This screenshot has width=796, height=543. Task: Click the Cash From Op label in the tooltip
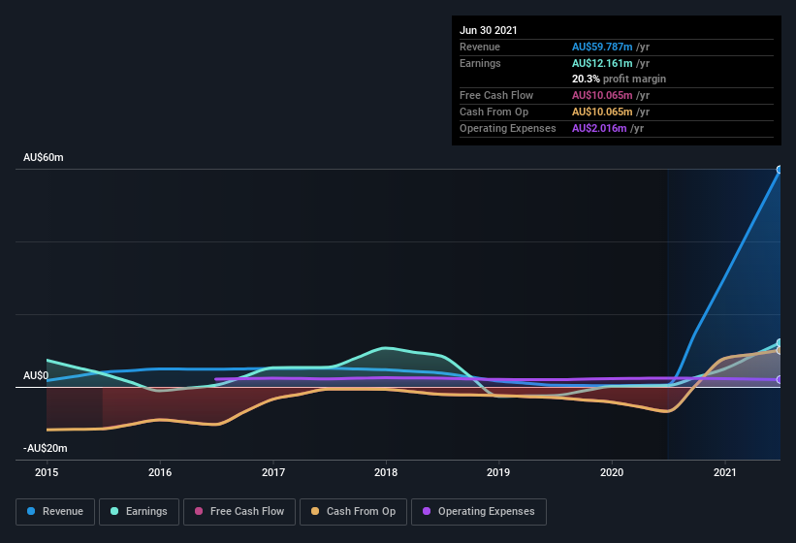[x=494, y=112]
